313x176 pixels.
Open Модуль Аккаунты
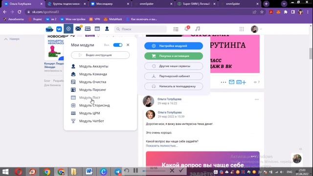(89, 66)
